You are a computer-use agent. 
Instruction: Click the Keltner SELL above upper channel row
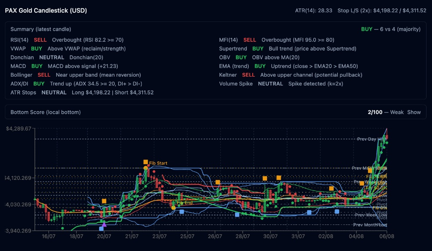pos(291,75)
